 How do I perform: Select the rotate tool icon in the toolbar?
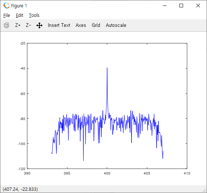6,25
